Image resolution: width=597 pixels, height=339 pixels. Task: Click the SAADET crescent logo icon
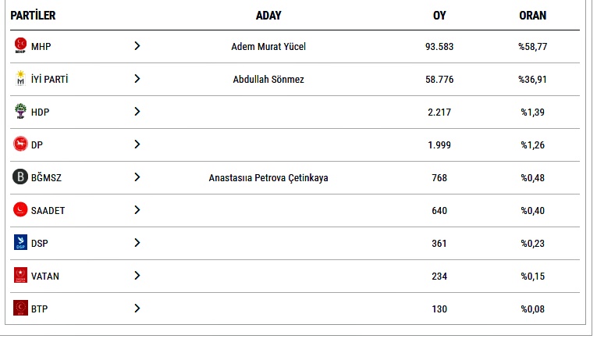point(20,210)
